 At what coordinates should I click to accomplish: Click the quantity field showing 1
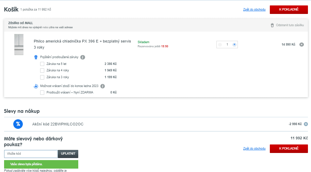pos(227,45)
